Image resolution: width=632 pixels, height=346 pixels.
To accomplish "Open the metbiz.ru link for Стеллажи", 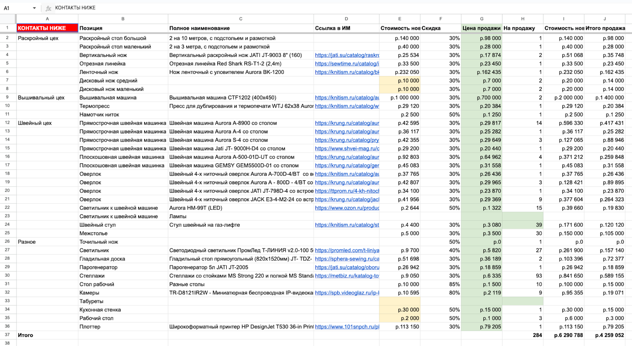I will [x=347, y=276].
